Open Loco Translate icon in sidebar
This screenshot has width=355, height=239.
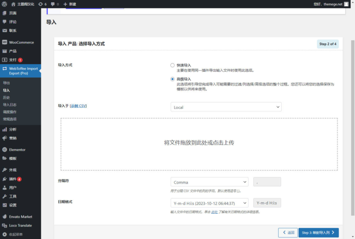[4, 225]
